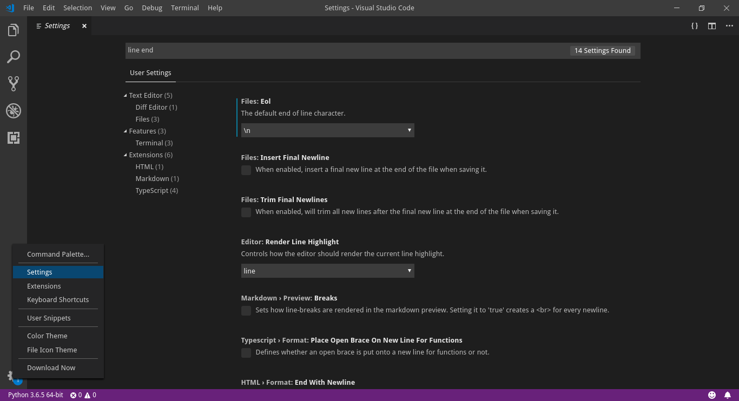Select HTML (1) in settings tree
Screen dimensions: 739x401
pos(149,166)
